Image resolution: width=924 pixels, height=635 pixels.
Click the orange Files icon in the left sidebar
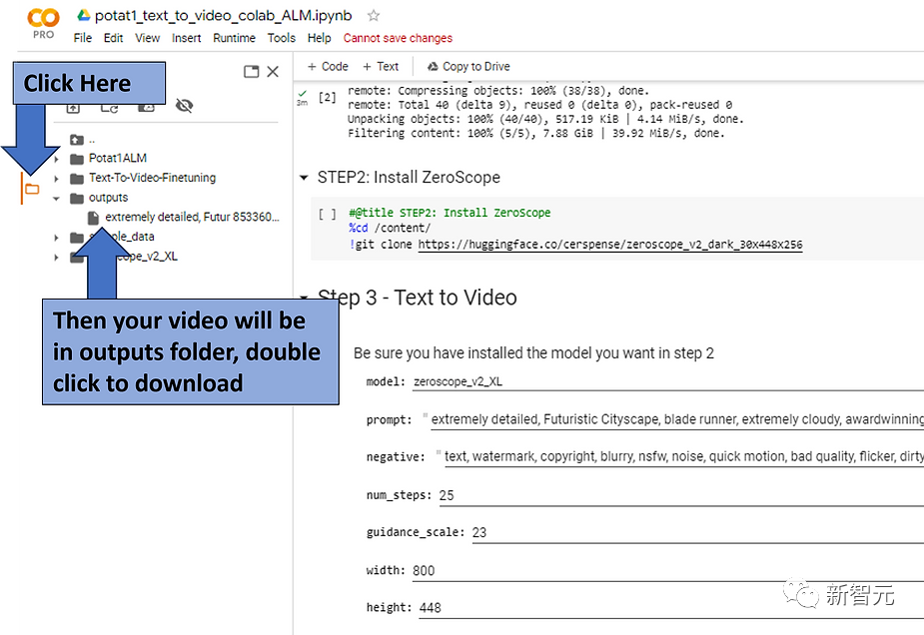[x=32, y=189]
